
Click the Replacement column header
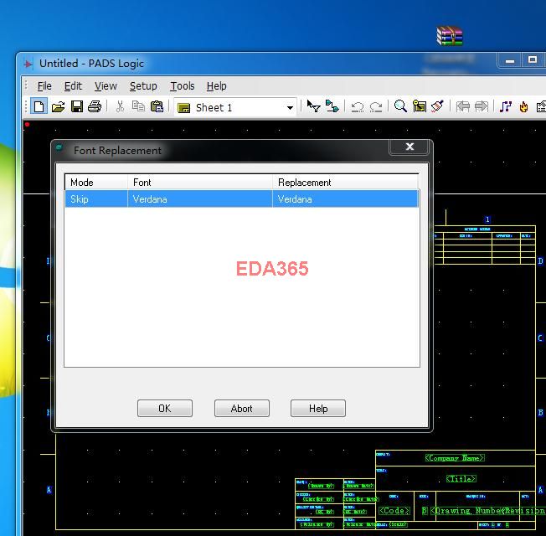[345, 182]
